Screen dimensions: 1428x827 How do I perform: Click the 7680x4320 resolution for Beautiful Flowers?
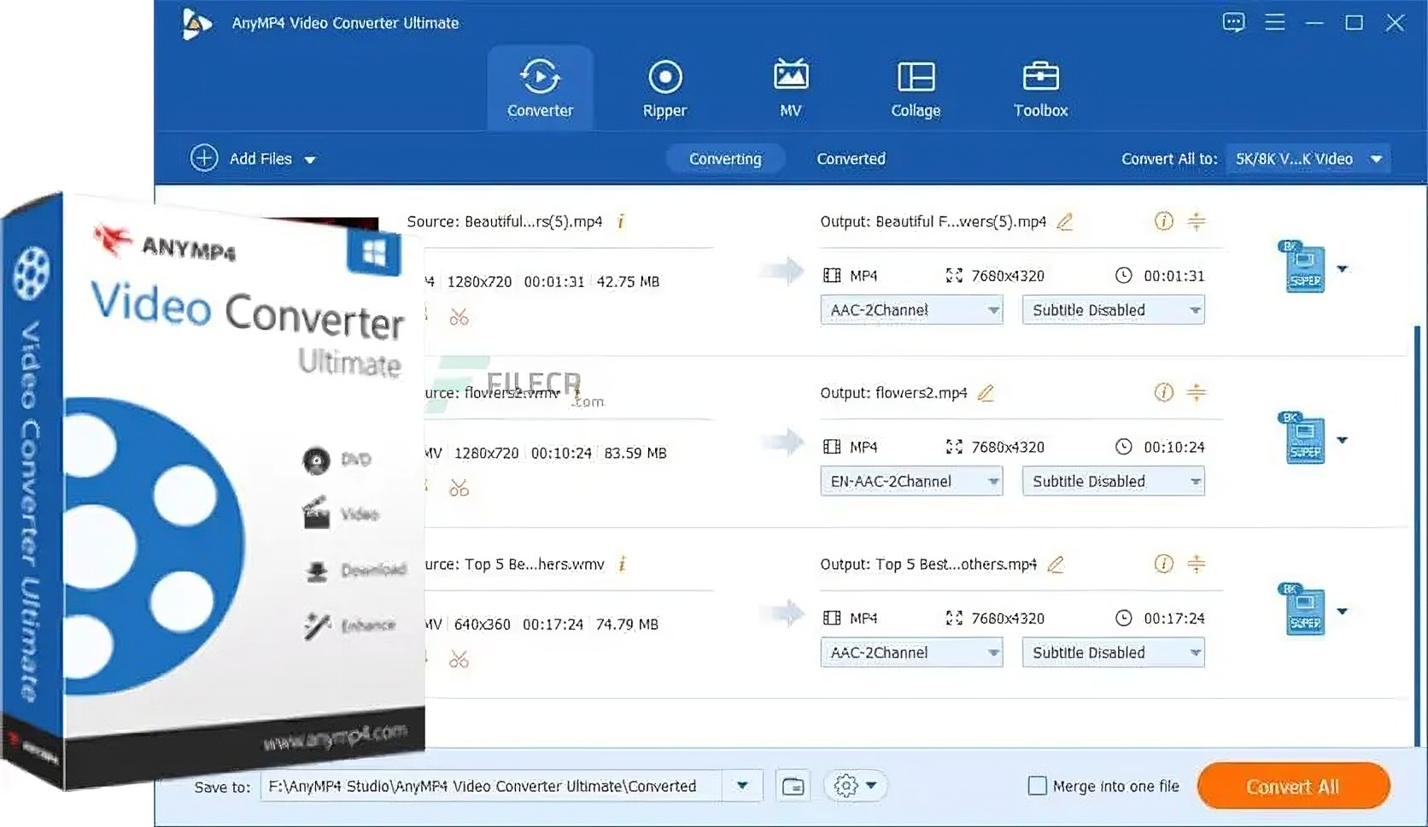click(1008, 276)
